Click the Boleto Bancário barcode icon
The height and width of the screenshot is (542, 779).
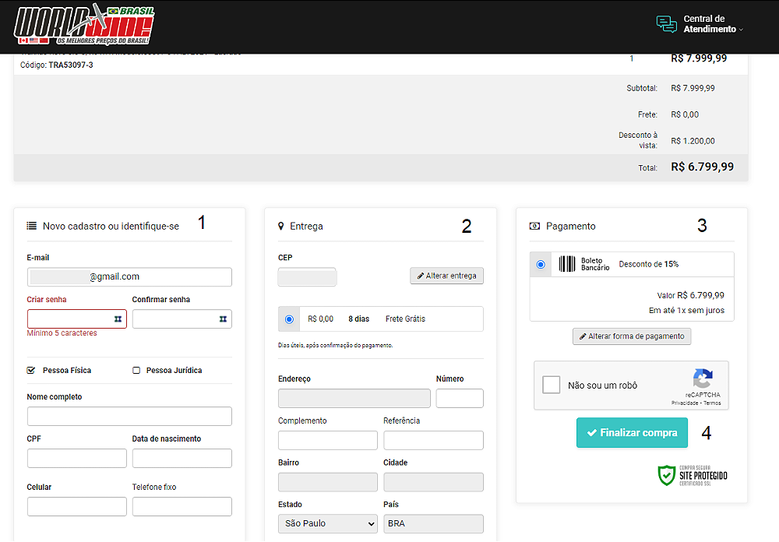pyautogui.click(x=567, y=264)
